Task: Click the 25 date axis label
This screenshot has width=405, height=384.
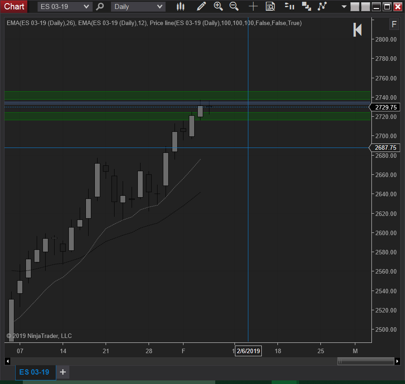Action: tap(320, 351)
